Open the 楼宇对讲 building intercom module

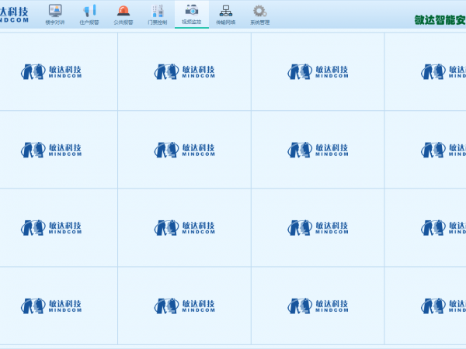(x=55, y=14)
